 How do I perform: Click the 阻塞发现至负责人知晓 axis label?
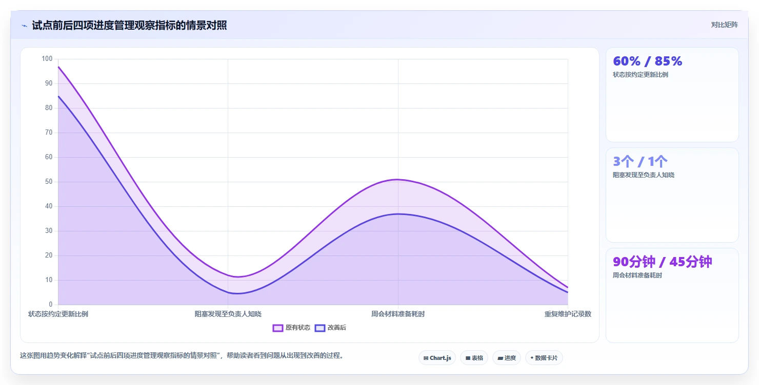228,314
